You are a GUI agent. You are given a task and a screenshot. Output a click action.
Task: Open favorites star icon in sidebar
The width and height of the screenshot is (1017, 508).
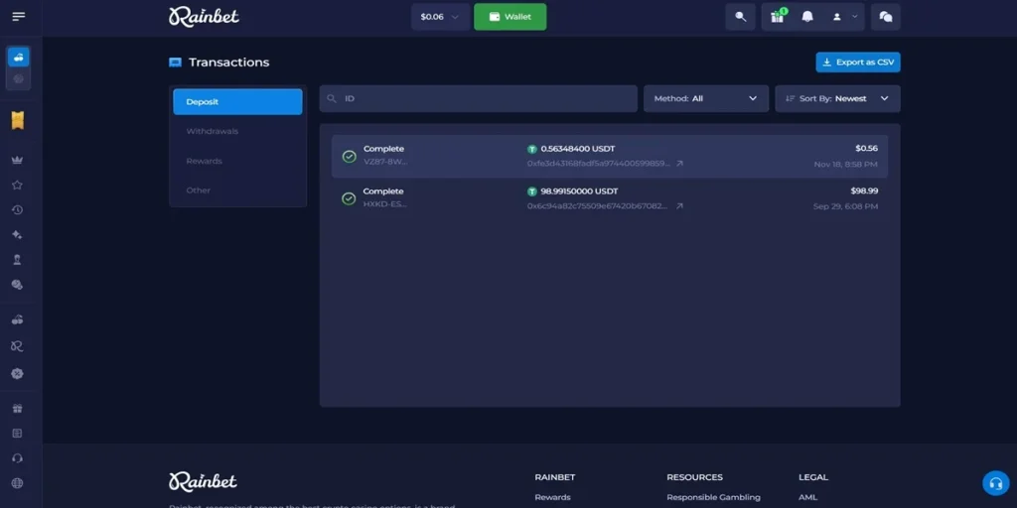point(18,186)
